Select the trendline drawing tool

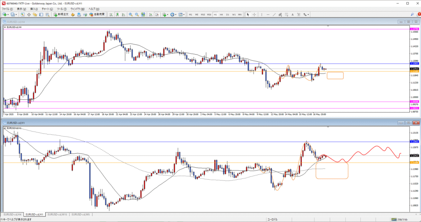274,14
